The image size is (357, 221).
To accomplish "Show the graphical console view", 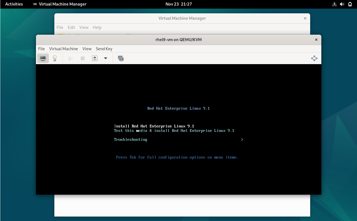I will click(x=43, y=58).
